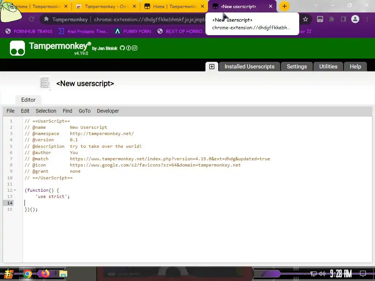
Task: Open the Edit menu in the editor
Action: coord(25,111)
